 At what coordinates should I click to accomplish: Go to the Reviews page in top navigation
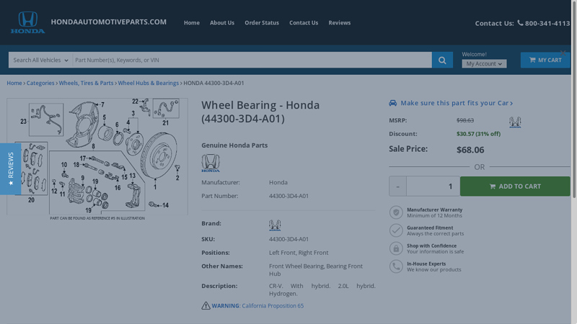point(339,23)
